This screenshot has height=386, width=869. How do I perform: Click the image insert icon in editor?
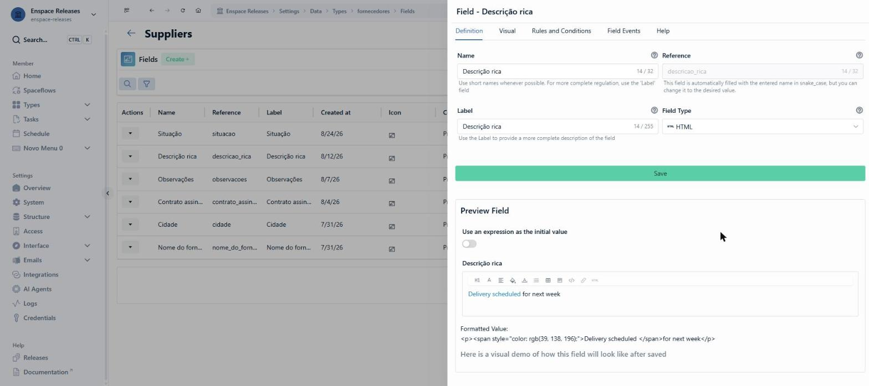point(560,280)
